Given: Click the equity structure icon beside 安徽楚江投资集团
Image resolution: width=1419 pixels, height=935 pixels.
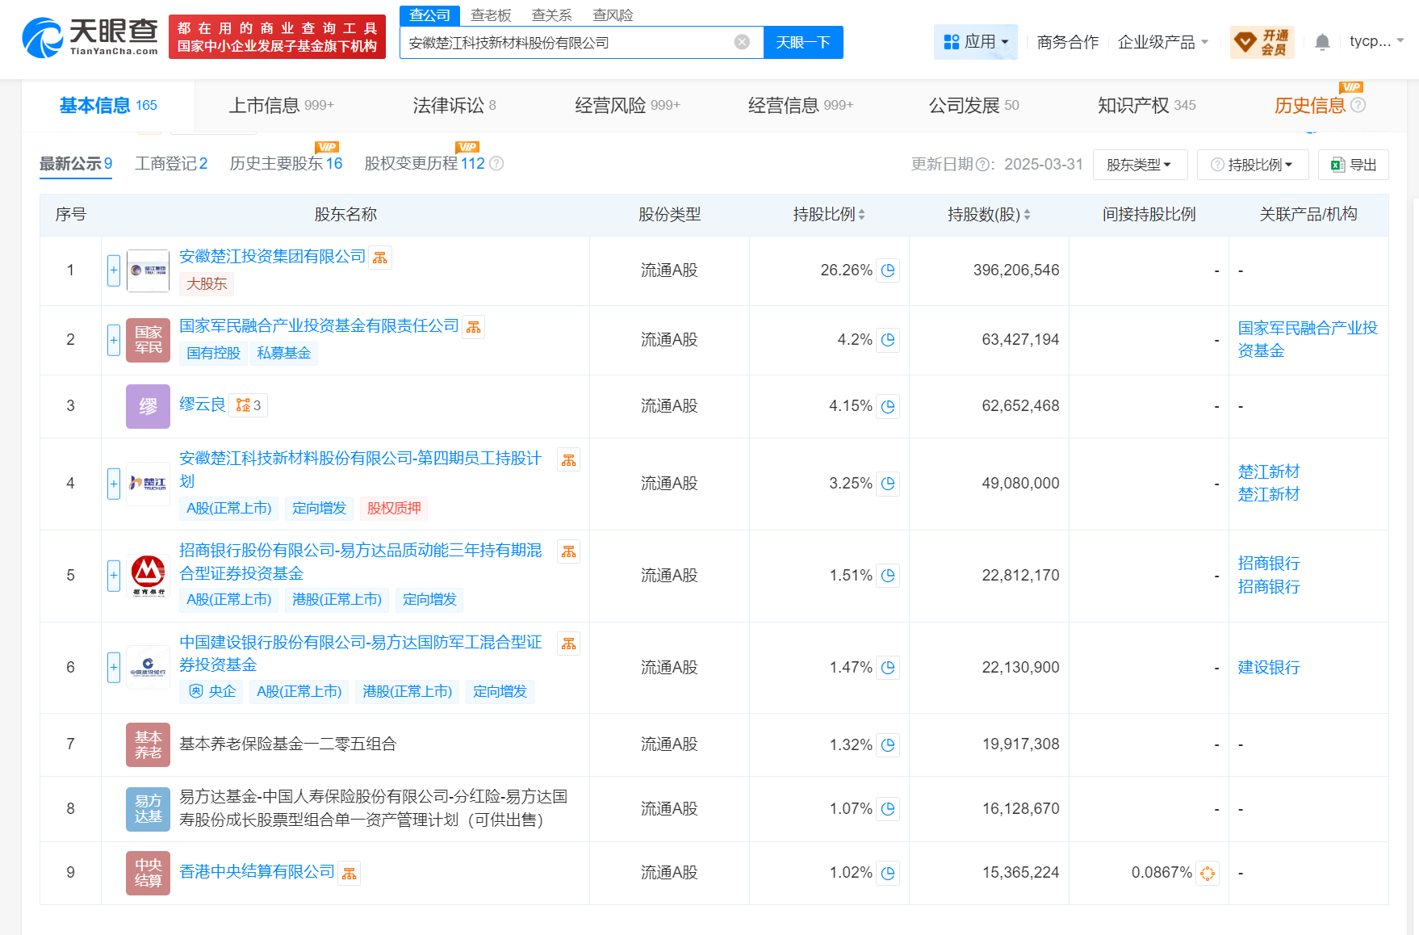Looking at the screenshot, I should tap(380, 256).
